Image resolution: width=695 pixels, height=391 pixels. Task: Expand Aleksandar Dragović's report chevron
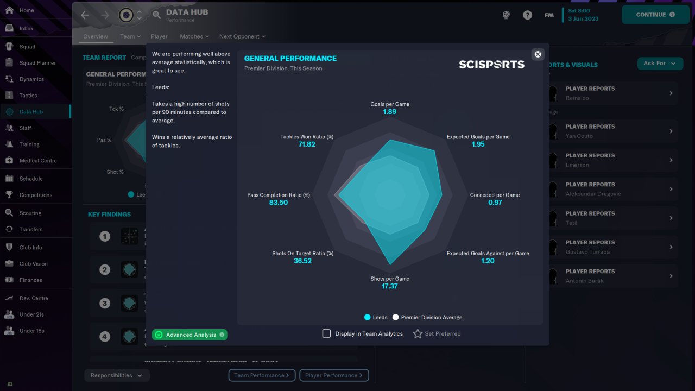point(671,189)
